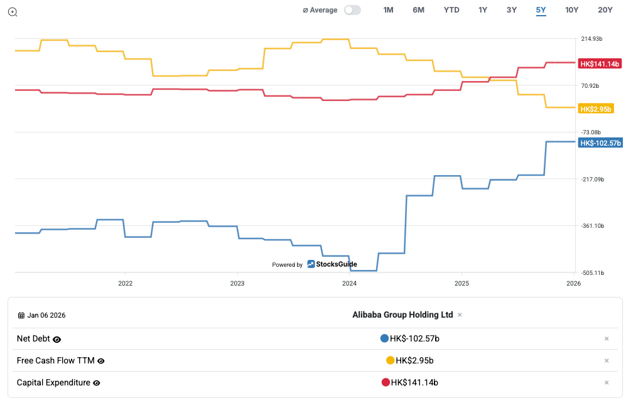Select the 10Y time range
This screenshot has width=626, height=403.
[571, 10]
